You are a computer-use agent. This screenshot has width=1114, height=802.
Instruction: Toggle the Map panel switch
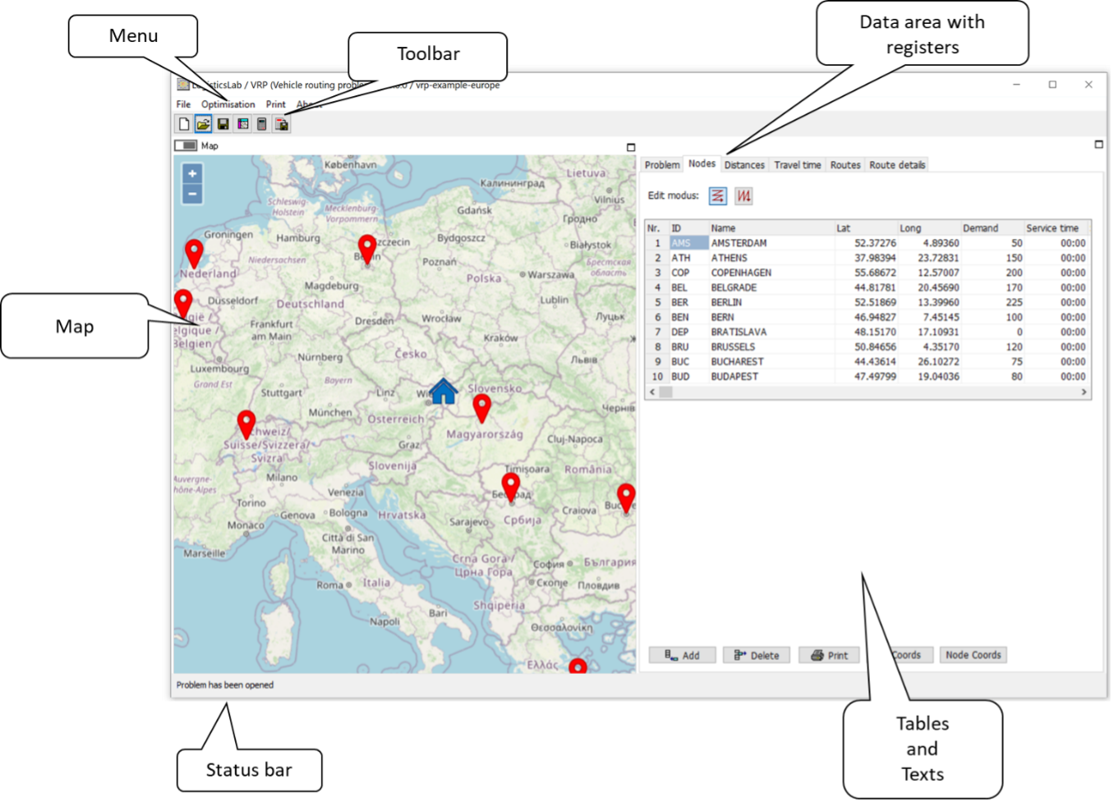click(x=186, y=145)
